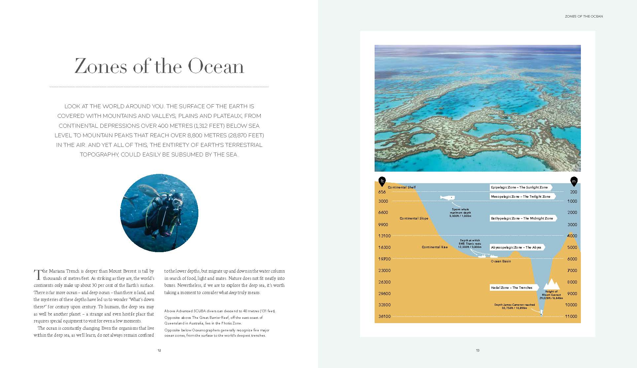Viewport: 637px width, 368px height.
Task: Click the black m marker pin
Action: (x=574, y=181)
